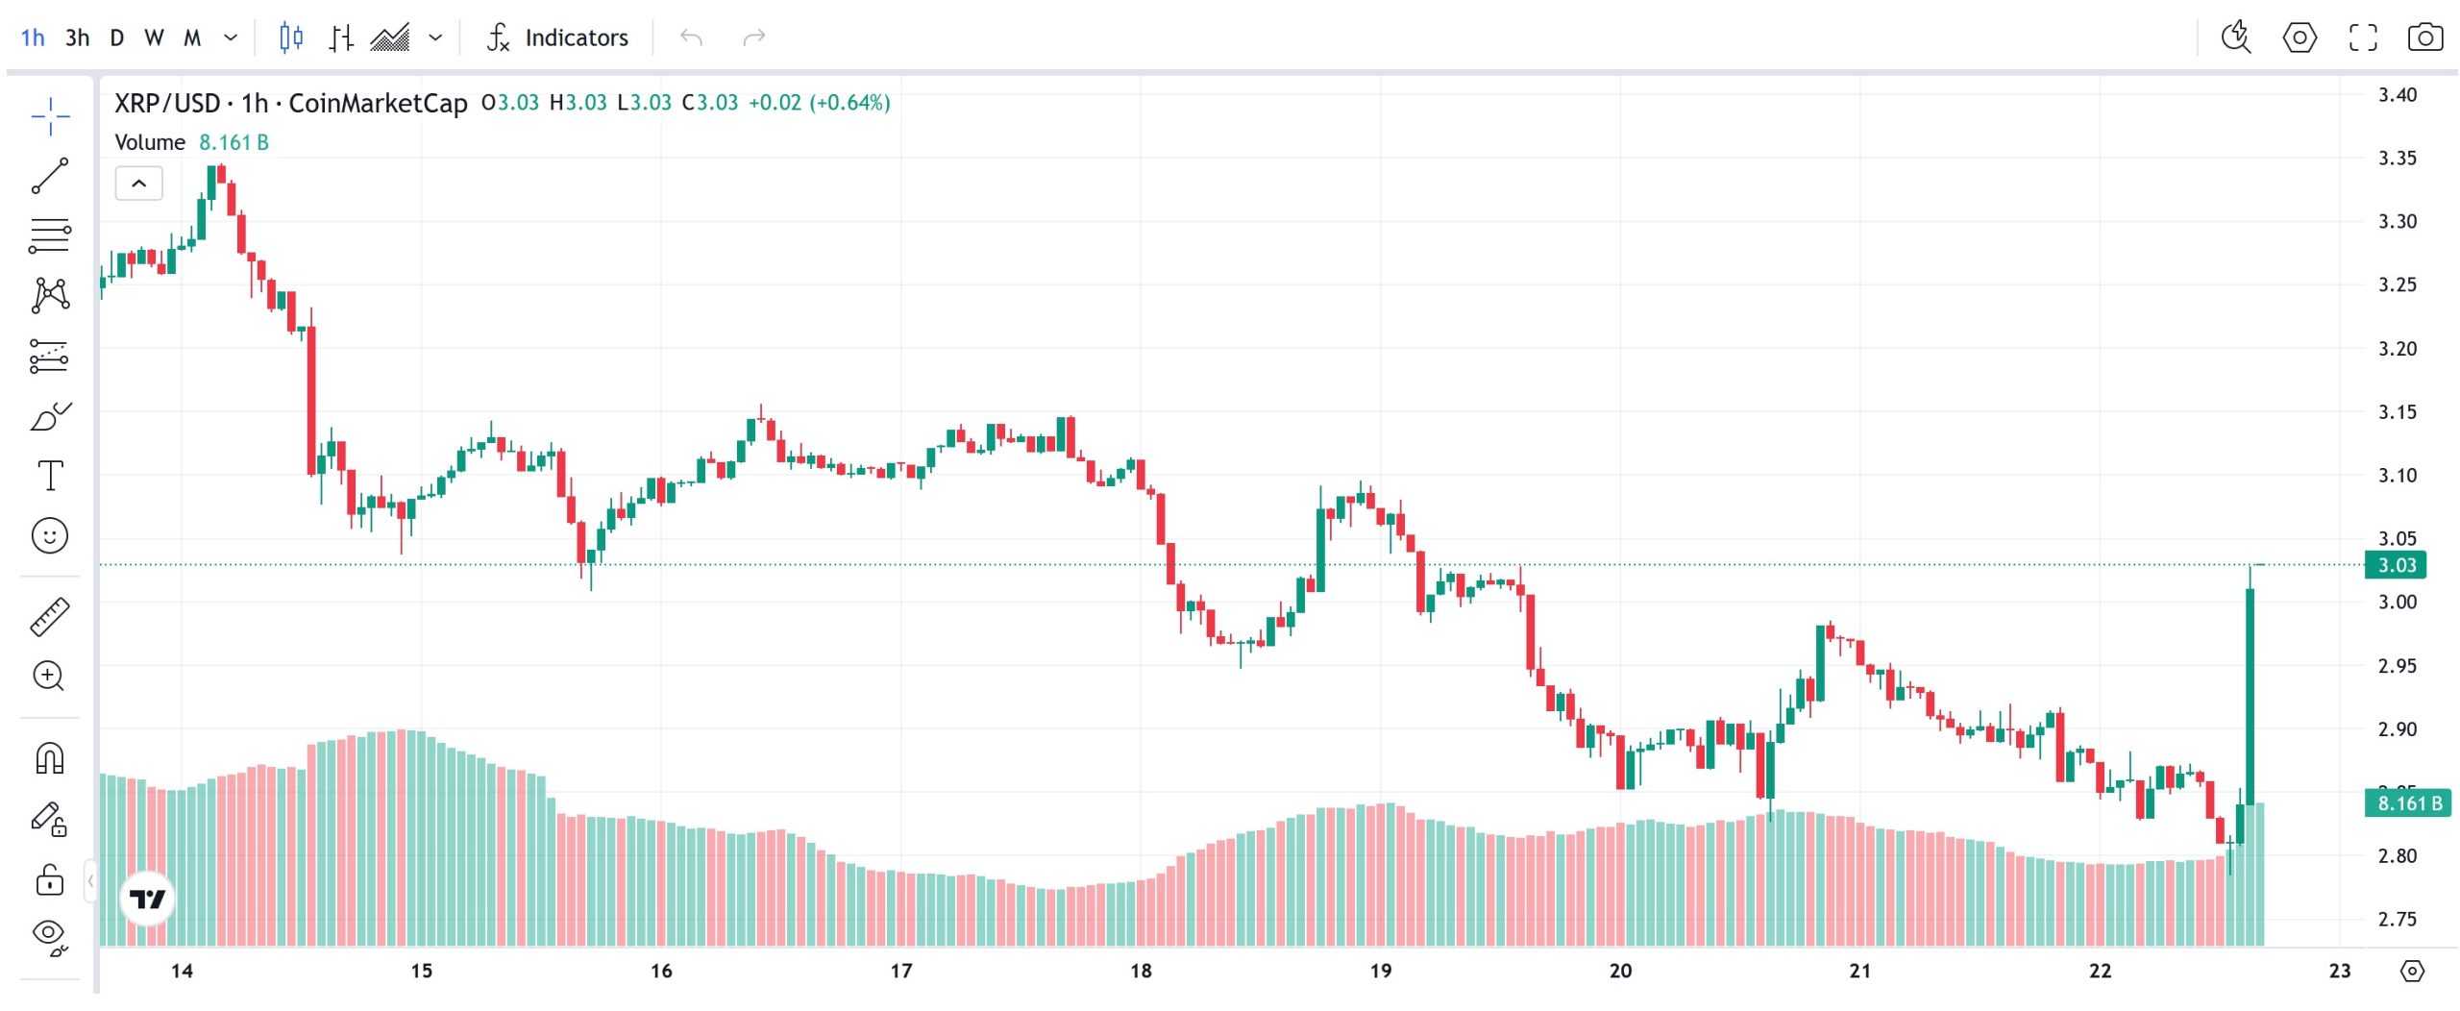Screen dimensions: 2460x1011
Task: Open the emoji stickers tool
Action: [x=48, y=536]
